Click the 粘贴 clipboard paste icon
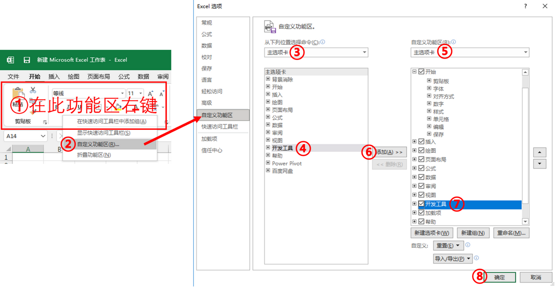555x289 pixels. click(x=18, y=93)
